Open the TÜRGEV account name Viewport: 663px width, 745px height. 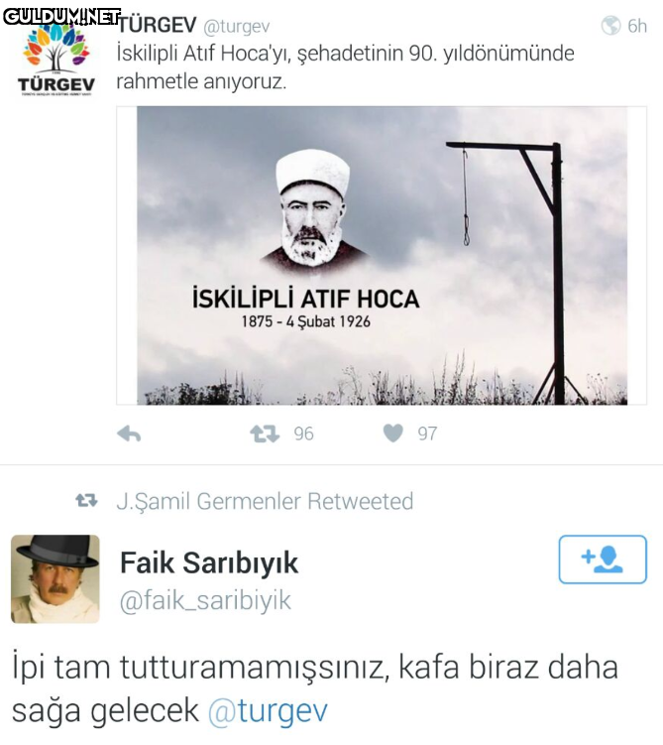[158, 25]
